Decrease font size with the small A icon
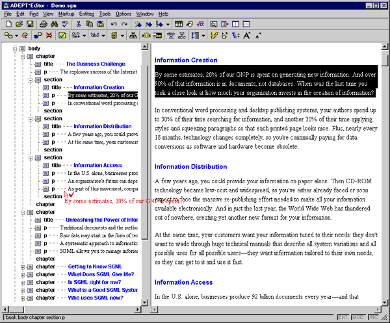This screenshot has width=390, height=323. click(x=258, y=36)
